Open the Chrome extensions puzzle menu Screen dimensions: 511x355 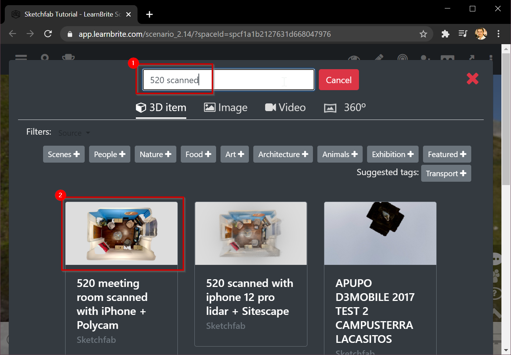445,34
